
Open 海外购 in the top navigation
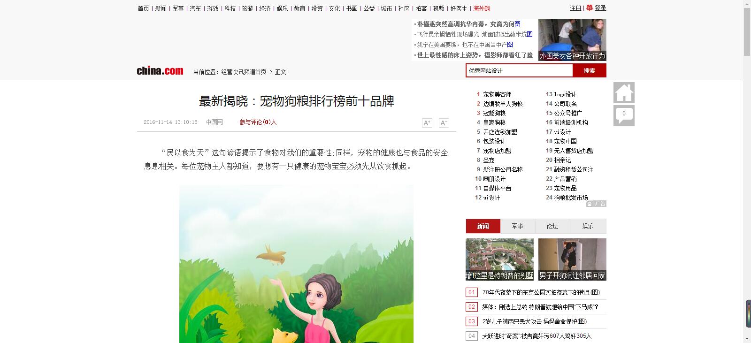pos(482,8)
